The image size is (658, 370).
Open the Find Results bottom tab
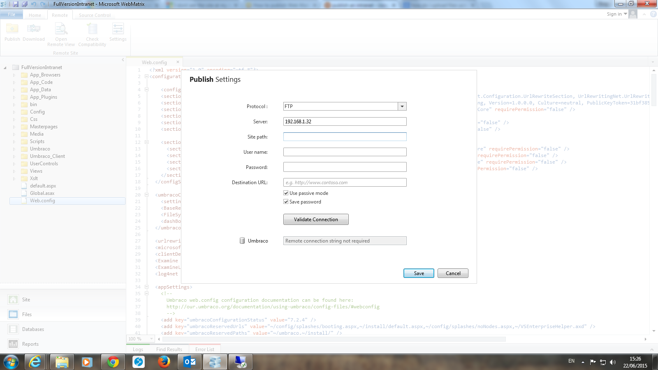(169, 349)
